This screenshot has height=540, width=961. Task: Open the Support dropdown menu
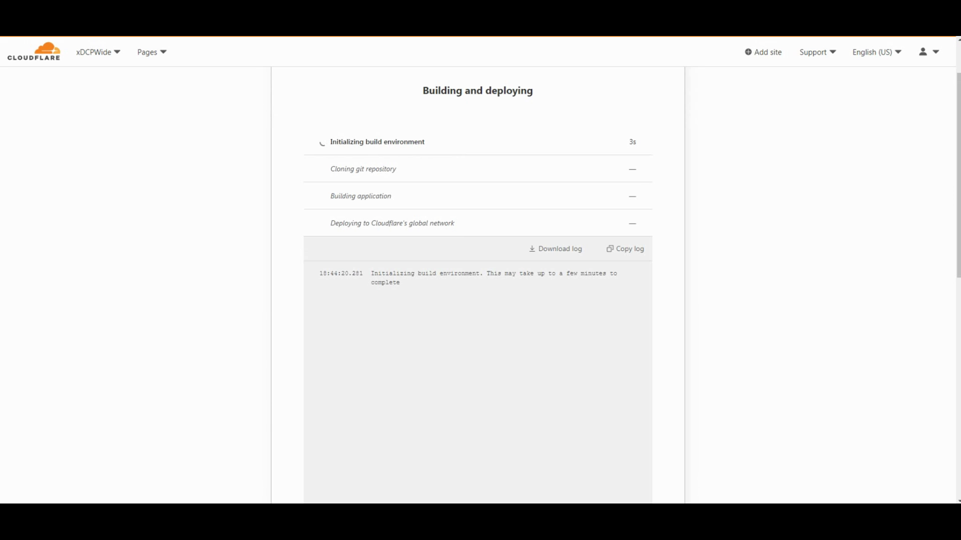pyautogui.click(x=817, y=52)
